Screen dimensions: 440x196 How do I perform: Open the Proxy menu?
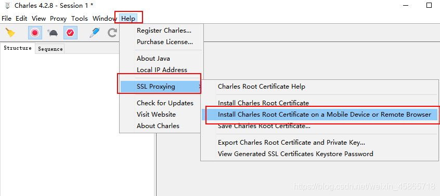click(x=58, y=19)
